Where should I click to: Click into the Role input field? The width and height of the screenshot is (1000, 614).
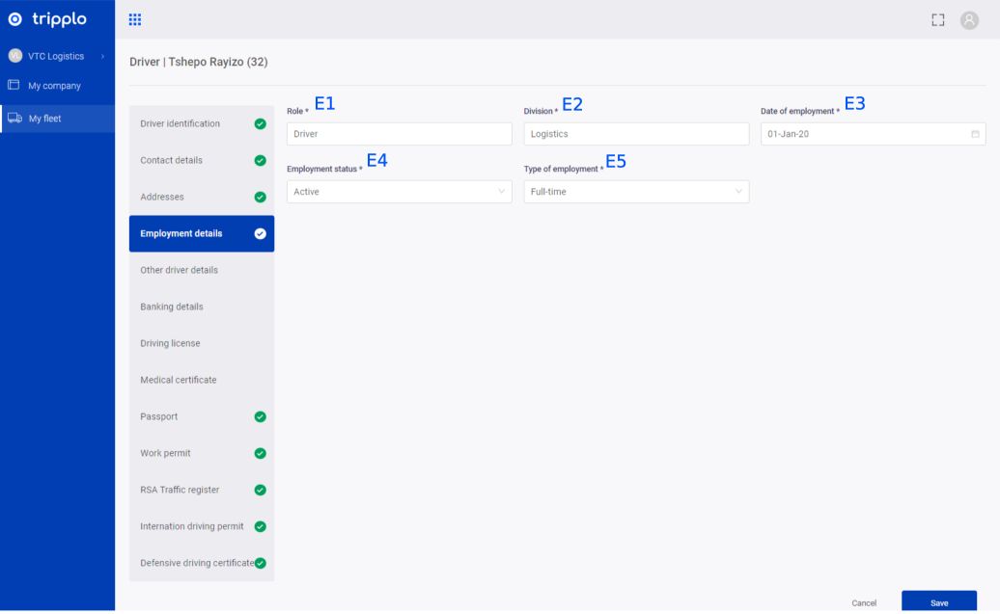pyautogui.click(x=399, y=134)
